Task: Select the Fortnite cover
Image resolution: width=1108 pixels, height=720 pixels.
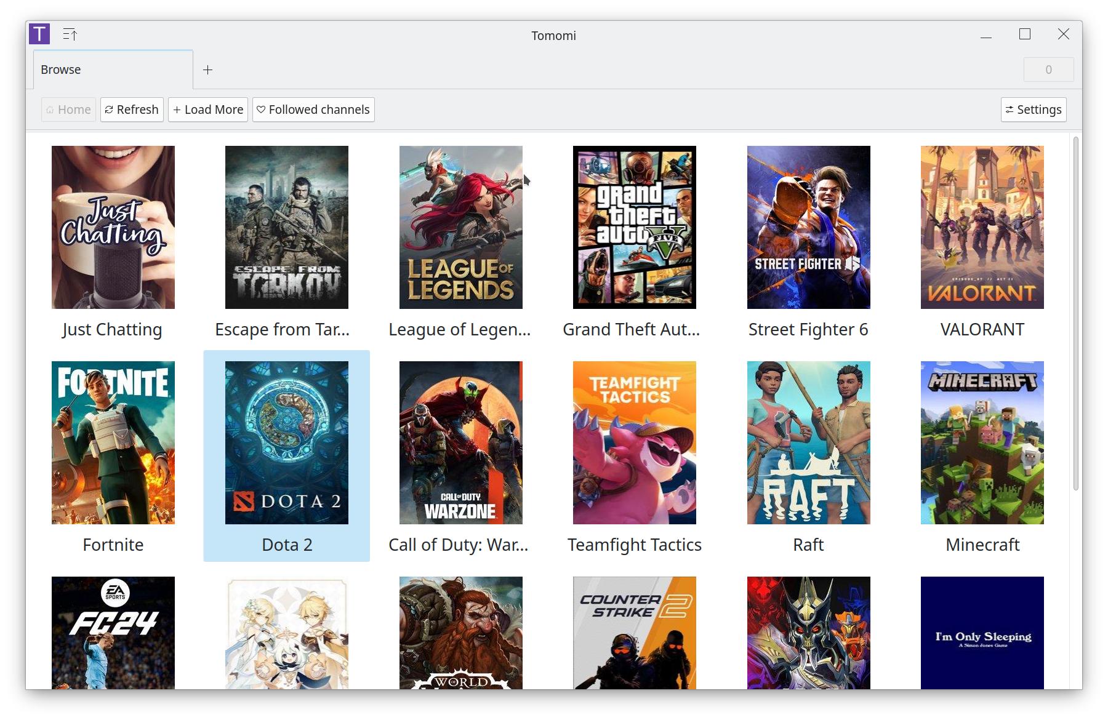Action: pyautogui.click(x=113, y=442)
